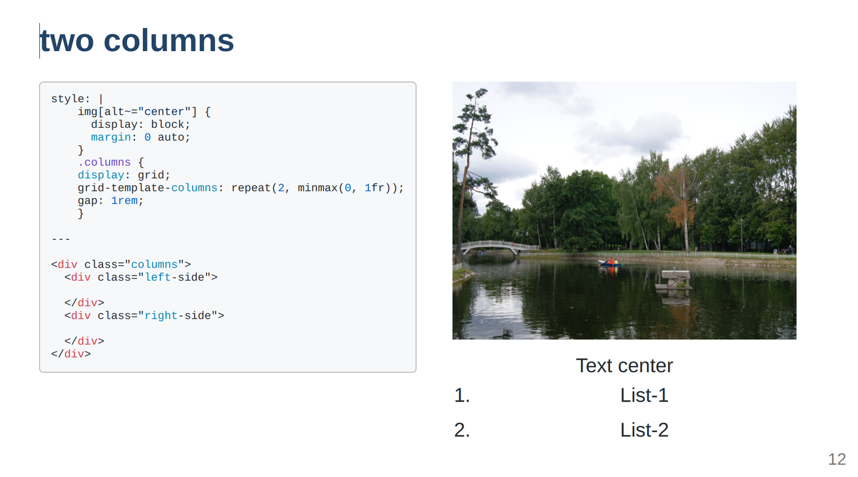Click the page number 12

click(837, 459)
